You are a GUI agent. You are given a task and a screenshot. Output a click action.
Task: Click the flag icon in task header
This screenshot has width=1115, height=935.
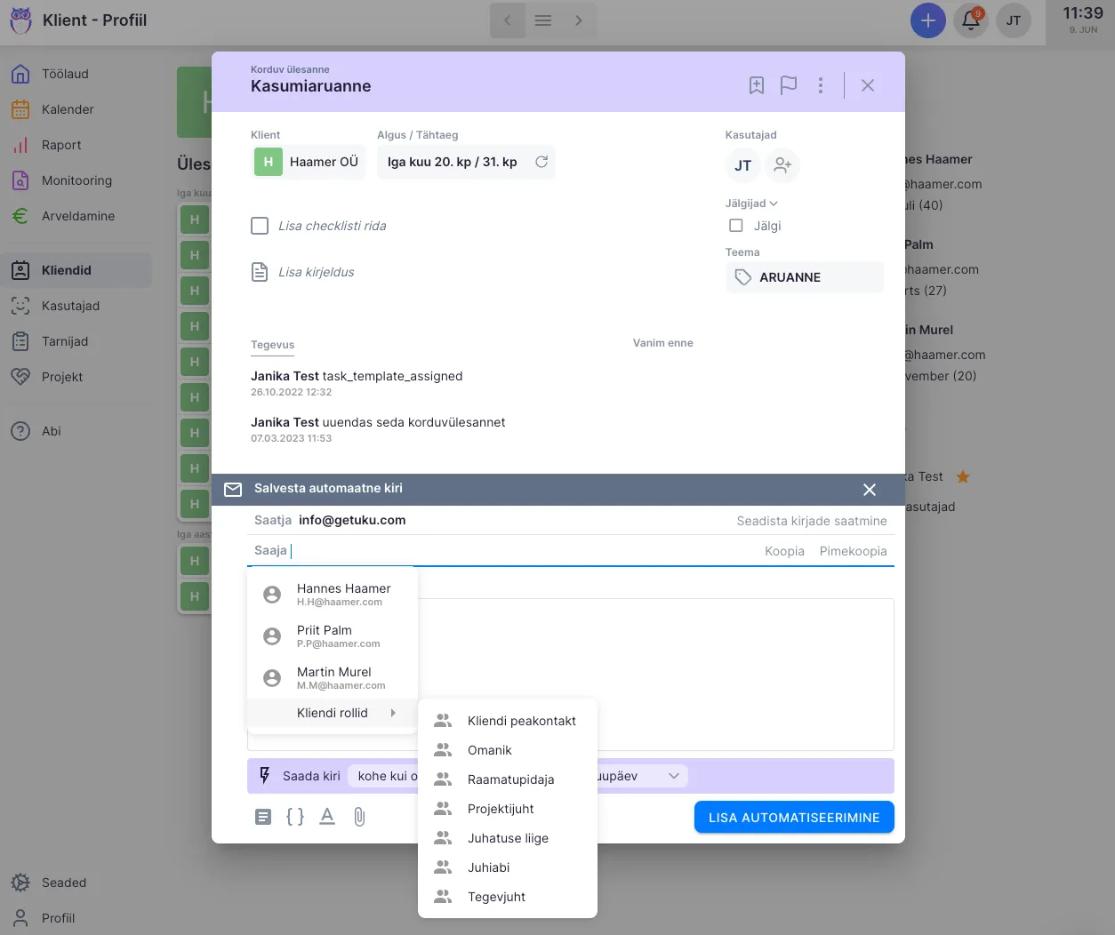(788, 85)
